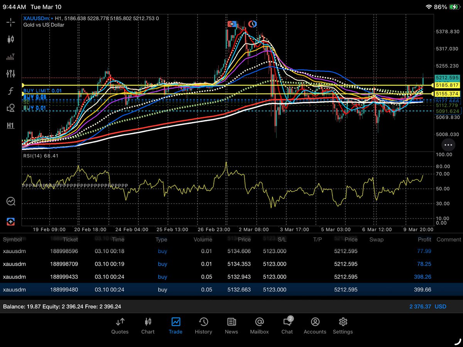
Task: Tap open price 5134.353
Action: 239,264
